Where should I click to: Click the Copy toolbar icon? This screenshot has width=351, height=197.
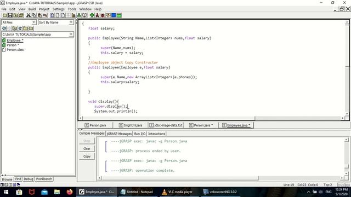(x=34, y=15)
